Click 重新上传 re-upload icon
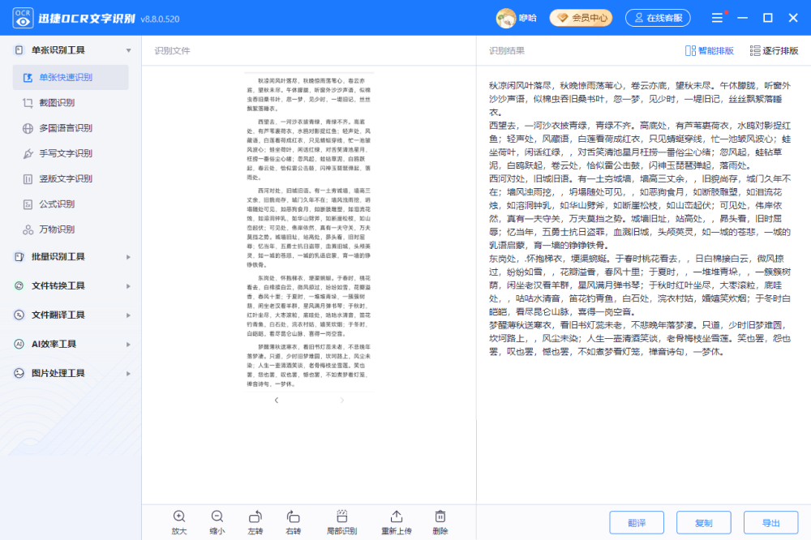The image size is (811, 540). (x=397, y=516)
